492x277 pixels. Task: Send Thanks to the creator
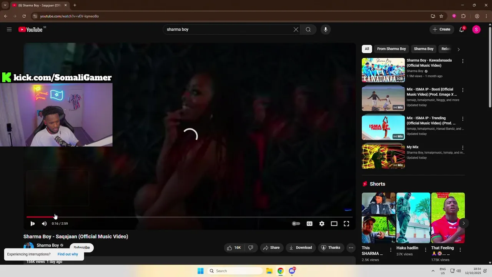pyautogui.click(x=331, y=248)
